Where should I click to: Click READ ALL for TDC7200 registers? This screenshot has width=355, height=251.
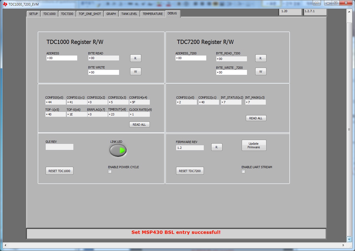coord(256,118)
